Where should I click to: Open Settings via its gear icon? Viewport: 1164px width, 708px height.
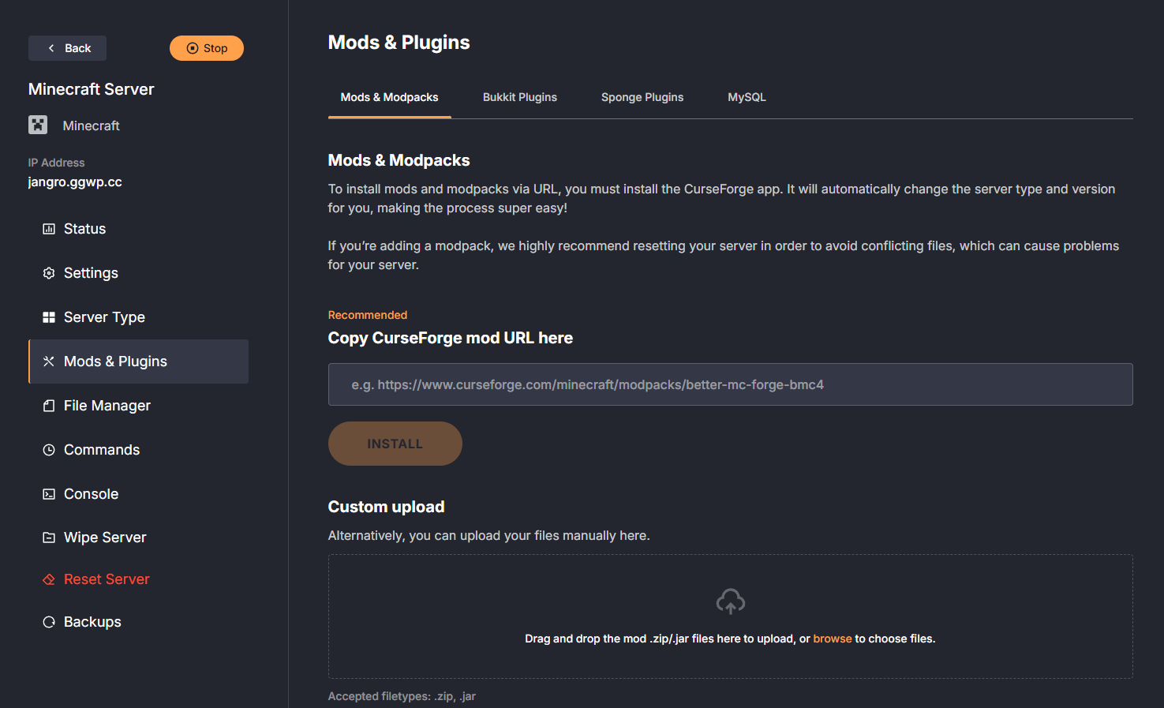click(49, 272)
